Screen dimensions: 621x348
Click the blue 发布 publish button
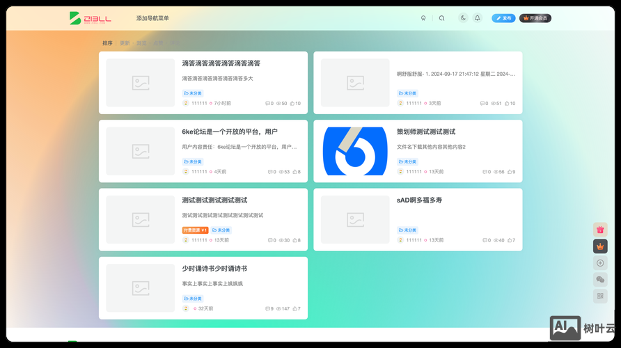503,18
